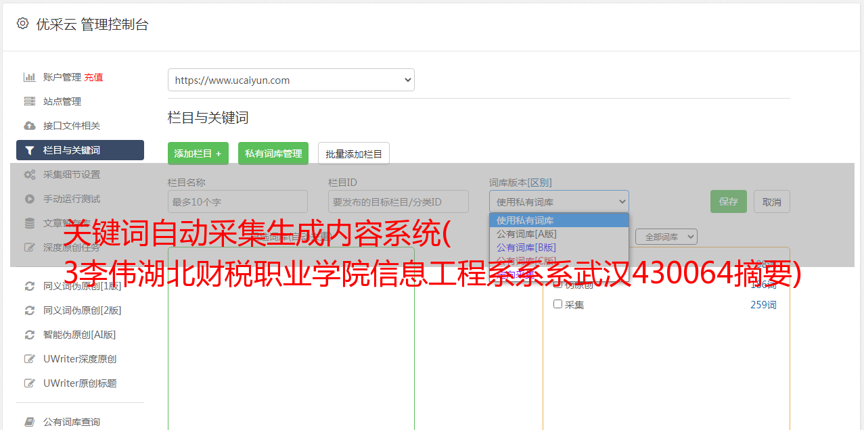Viewport: 864px width, 430px height.
Task: Click the green 添加栏目 + button
Action: 198,153
